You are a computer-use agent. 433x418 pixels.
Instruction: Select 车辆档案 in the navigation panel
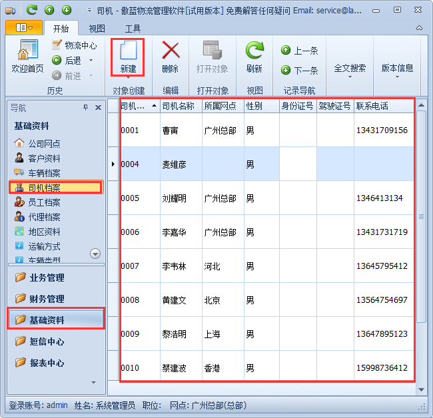click(x=44, y=173)
